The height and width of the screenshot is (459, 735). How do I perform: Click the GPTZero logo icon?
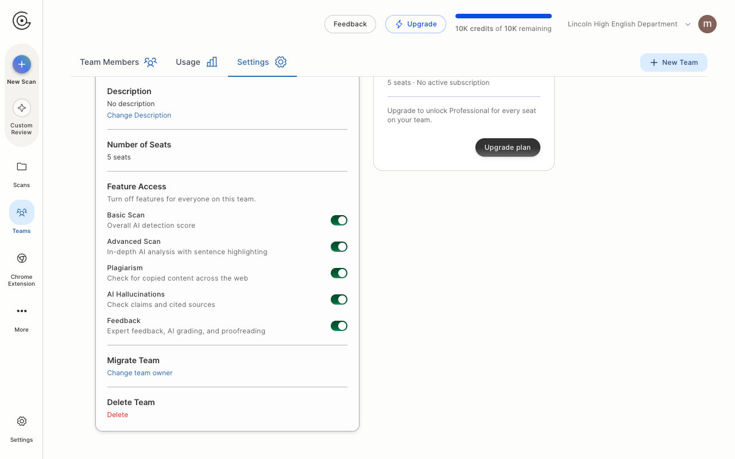pos(22,21)
